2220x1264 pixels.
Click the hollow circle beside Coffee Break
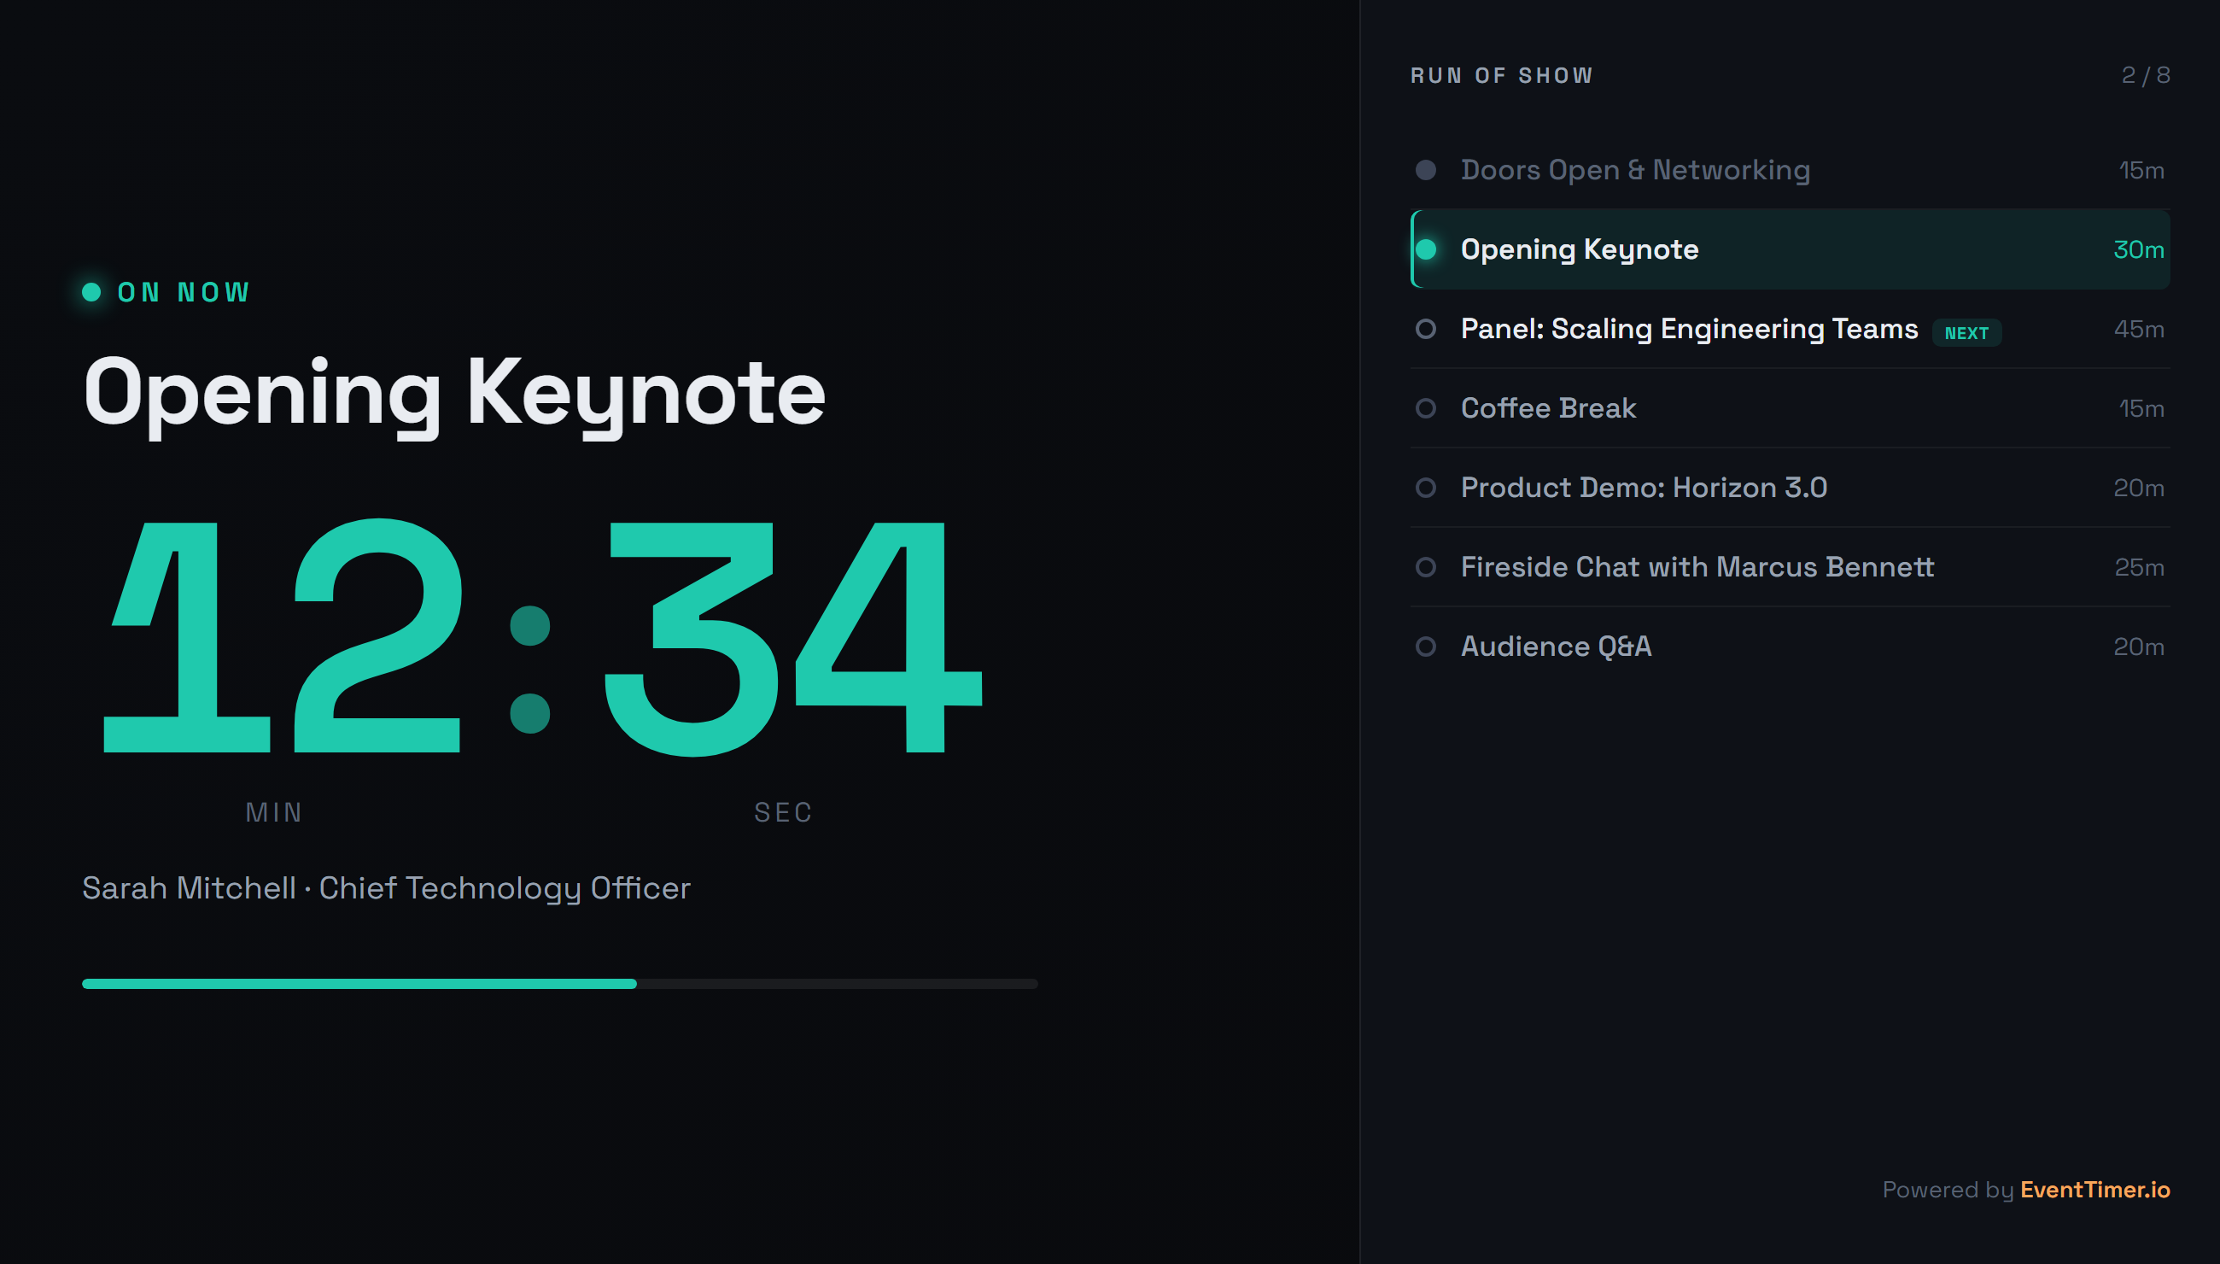point(1425,408)
